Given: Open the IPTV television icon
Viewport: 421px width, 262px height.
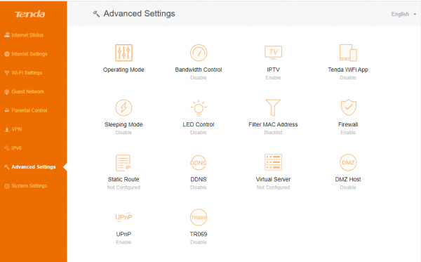Looking at the screenshot, I should click(x=273, y=52).
